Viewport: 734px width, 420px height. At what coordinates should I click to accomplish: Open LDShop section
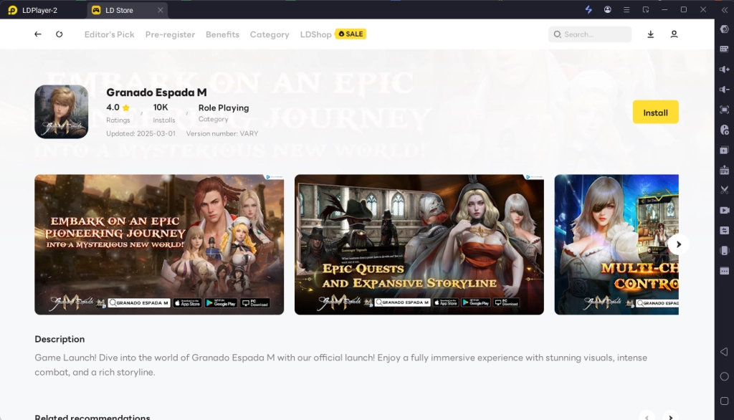click(x=316, y=34)
